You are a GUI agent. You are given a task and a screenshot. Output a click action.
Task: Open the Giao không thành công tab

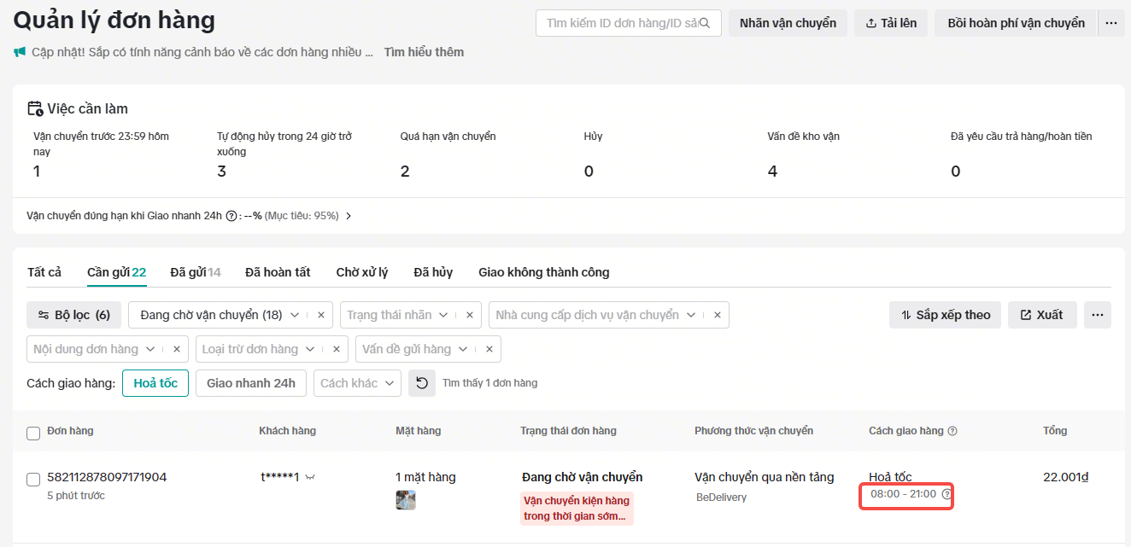543,272
